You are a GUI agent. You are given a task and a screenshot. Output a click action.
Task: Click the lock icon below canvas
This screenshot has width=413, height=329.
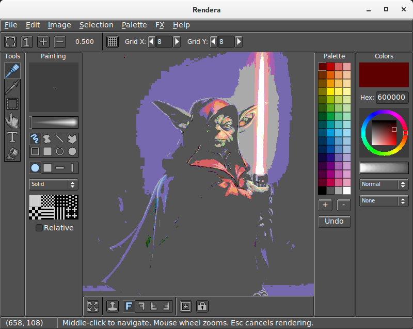(202, 306)
